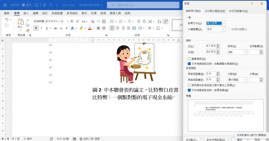
Task: Align text left in ribbon
Action: click(x=112, y=28)
